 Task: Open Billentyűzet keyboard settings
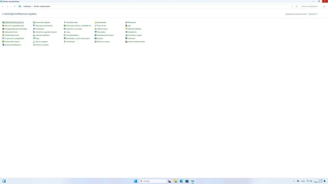(x=131, y=22)
